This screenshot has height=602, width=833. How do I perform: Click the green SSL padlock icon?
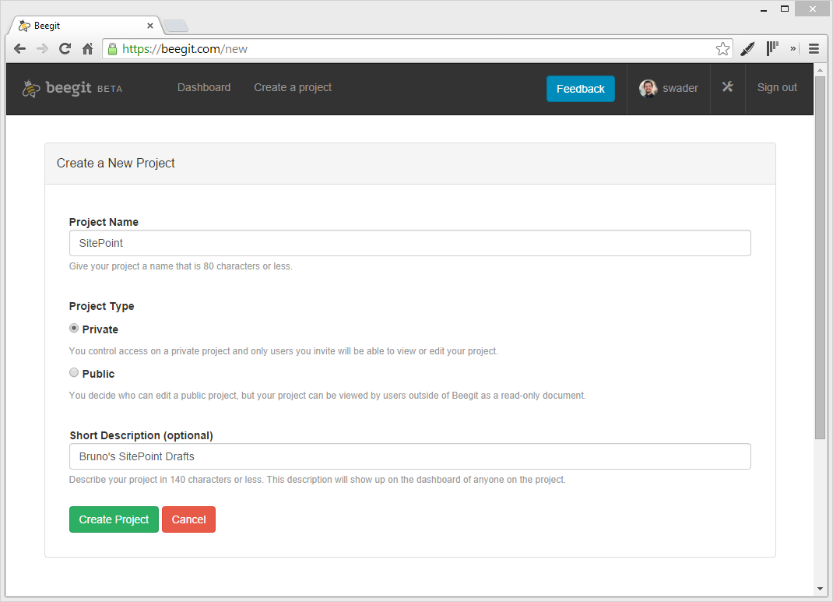(x=112, y=49)
